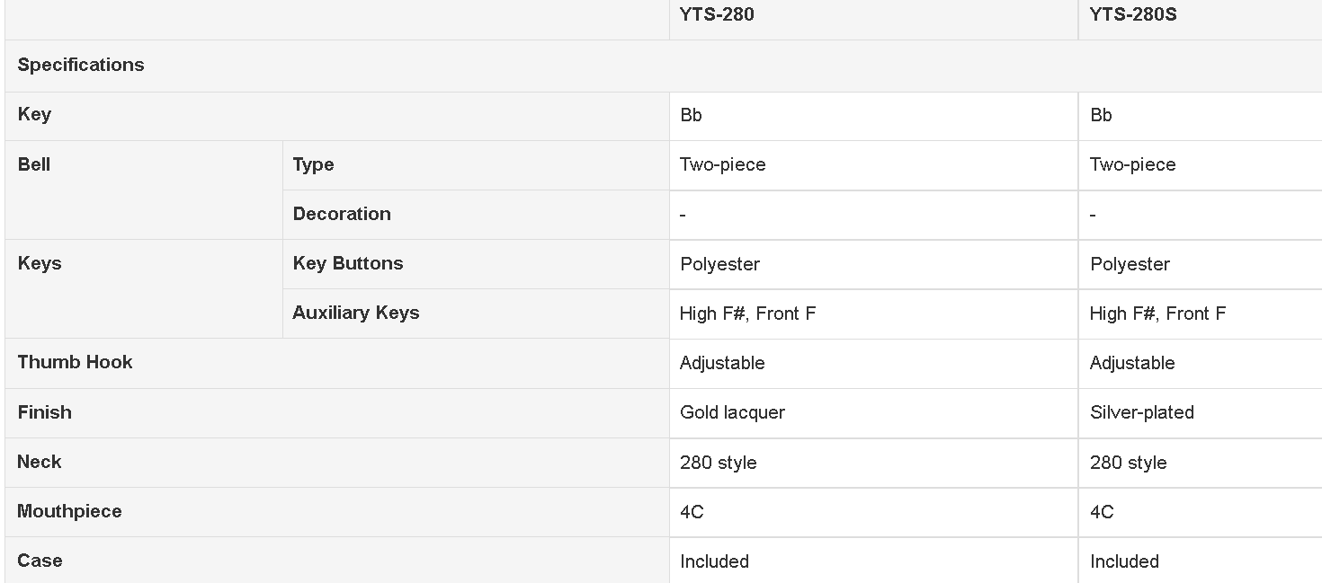This screenshot has width=1322, height=583.
Task: Select the YTS-280S column header
Action: tap(1133, 14)
